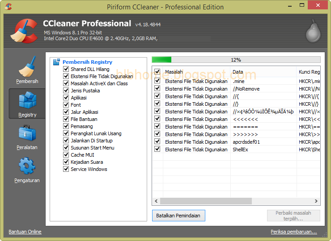Toggle Kejadian Suara checkbox
This screenshot has height=241, width=331.
pyautogui.click(x=66, y=162)
